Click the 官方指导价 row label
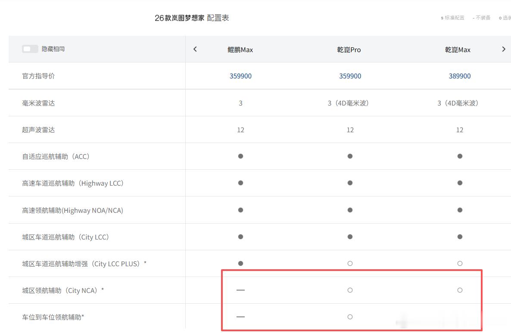The height and width of the screenshot is (333, 511). click(38, 76)
